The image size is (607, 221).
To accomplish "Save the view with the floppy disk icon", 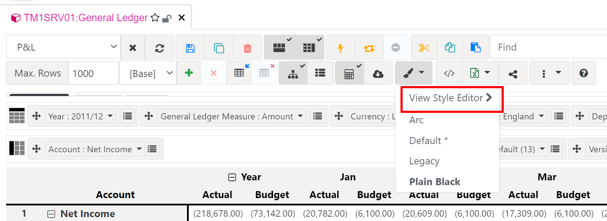I will (x=190, y=48).
